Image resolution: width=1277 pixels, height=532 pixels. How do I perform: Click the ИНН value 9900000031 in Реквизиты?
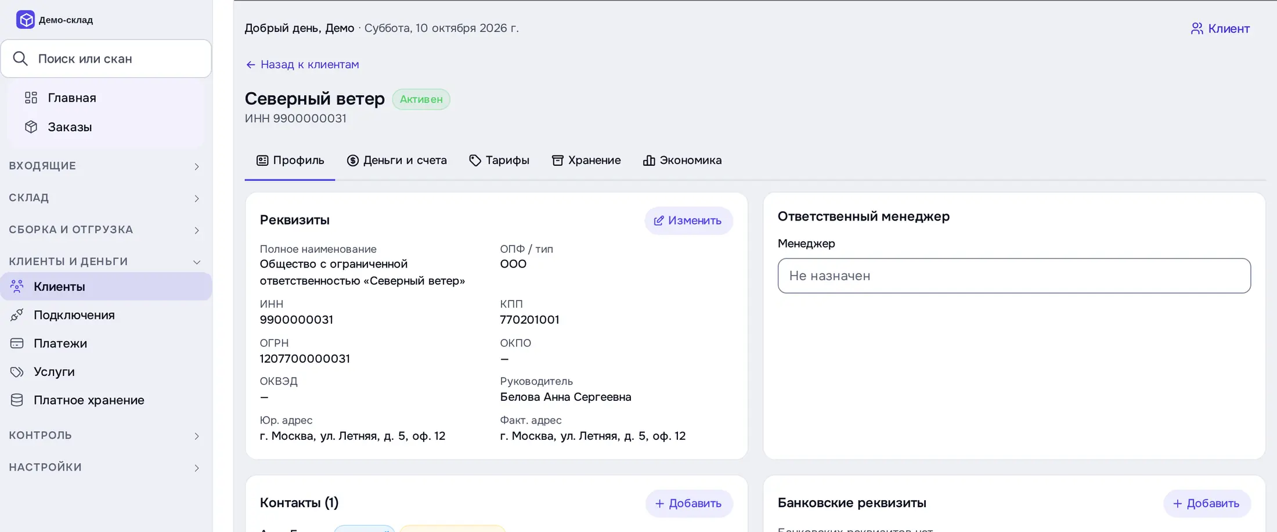(x=297, y=320)
